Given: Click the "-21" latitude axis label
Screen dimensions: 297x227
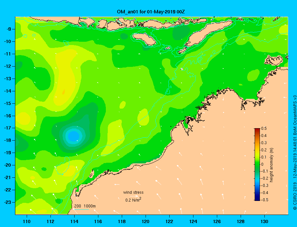Looking at the screenshot, I should pyautogui.click(x=8, y=178).
